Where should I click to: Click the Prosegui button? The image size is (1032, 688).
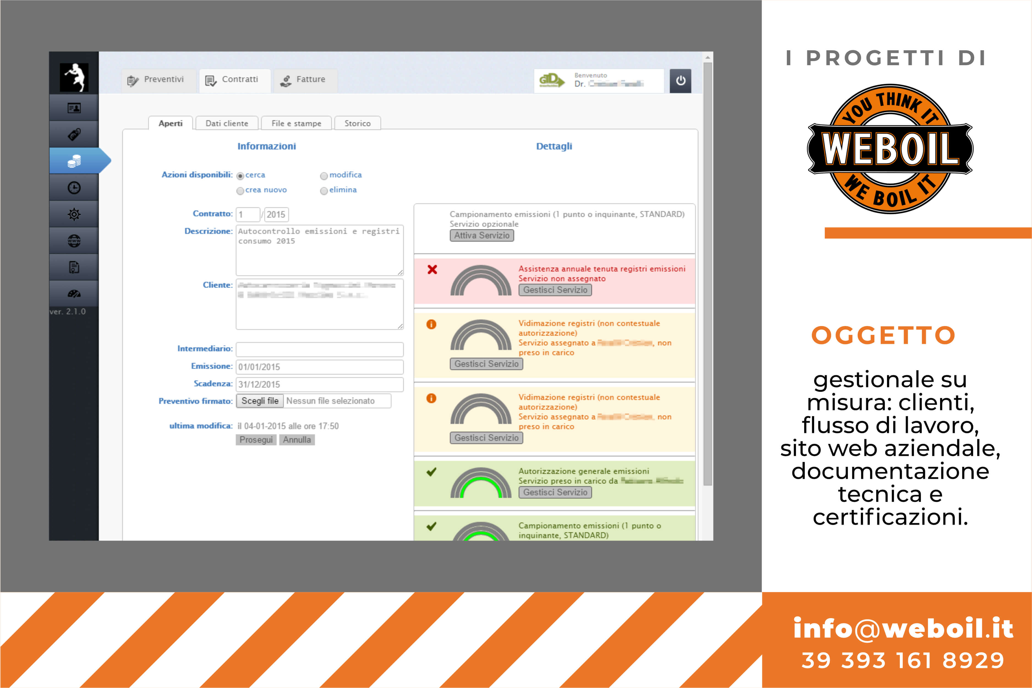(x=256, y=440)
